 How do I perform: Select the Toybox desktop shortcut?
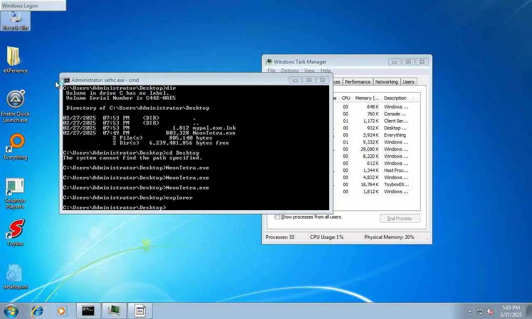15,233
